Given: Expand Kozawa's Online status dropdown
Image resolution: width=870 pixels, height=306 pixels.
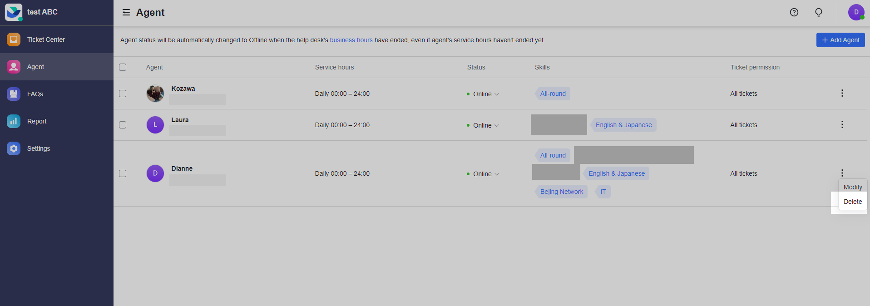Looking at the screenshot, I should (483, 94).
